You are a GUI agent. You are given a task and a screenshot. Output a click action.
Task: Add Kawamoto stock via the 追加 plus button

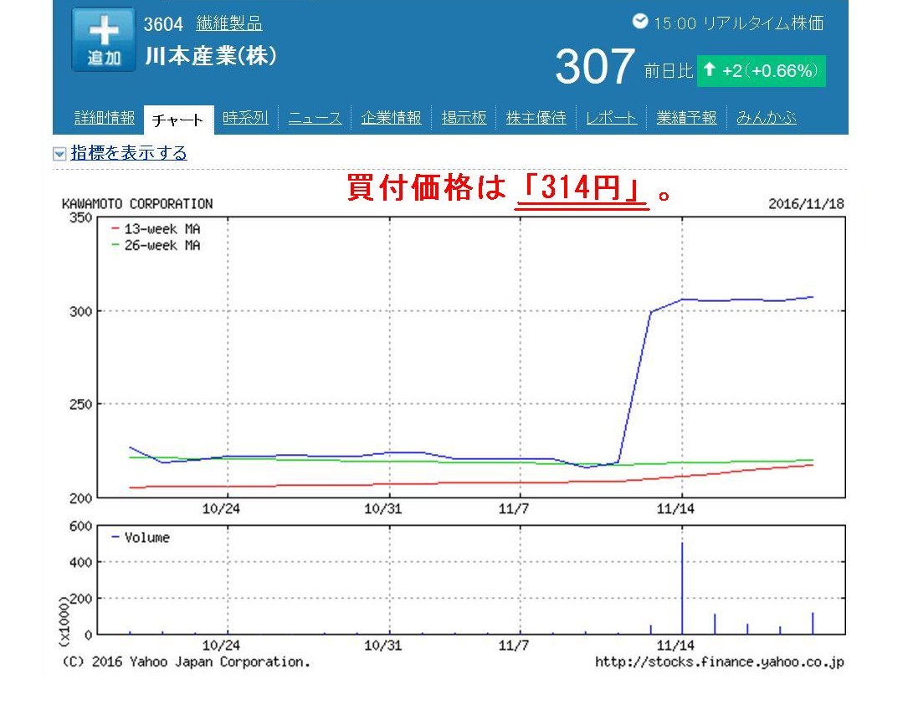(104, 39)
